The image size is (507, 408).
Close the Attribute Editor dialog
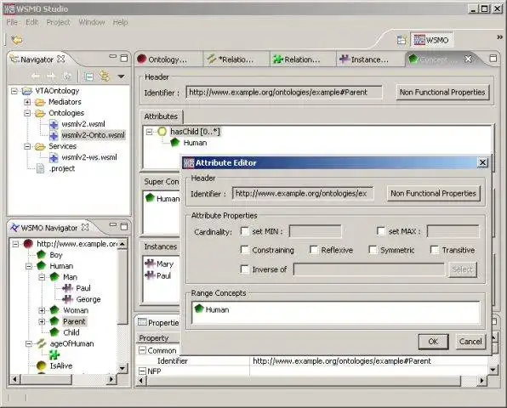[482, 162]
